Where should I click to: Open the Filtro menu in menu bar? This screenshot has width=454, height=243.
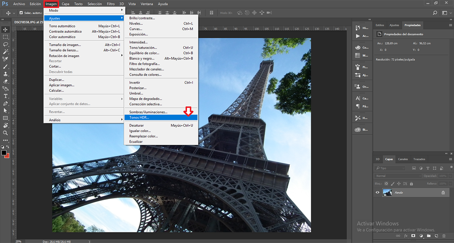click(111, 4)
